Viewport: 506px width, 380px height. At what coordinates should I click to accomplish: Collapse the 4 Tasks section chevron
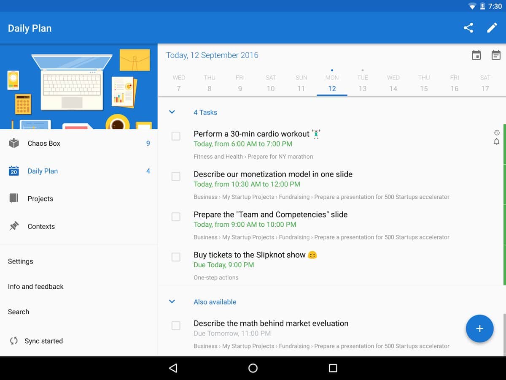[x=172, y=112]
